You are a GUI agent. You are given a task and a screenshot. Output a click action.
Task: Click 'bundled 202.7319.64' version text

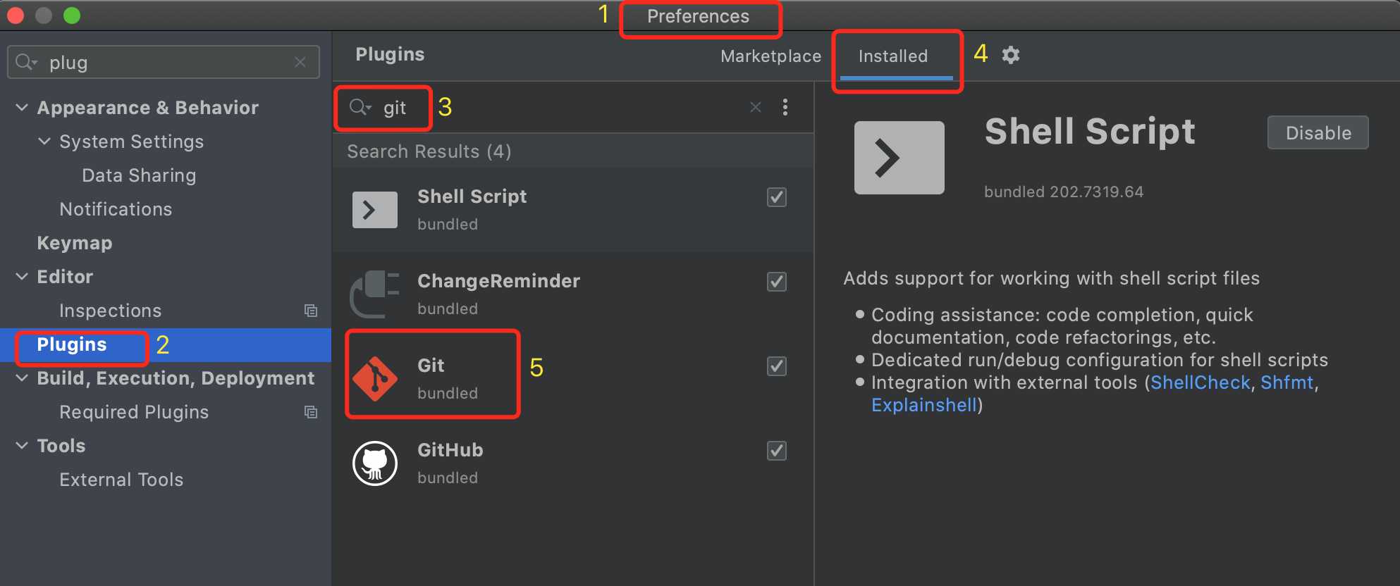tap(1064, 192)
